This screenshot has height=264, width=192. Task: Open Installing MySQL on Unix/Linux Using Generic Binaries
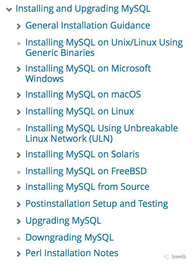(104, 47)
